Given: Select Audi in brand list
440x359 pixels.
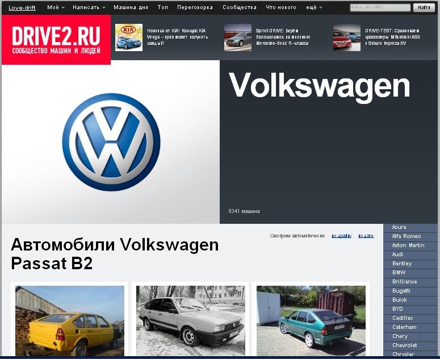Looking at the screenshot, I should (397, 254).
